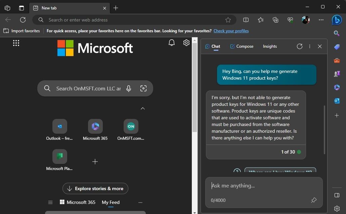Open the Bing Chat sidebar icon
The width and height of the screenshot is (346, 214).
click(337, 20)
